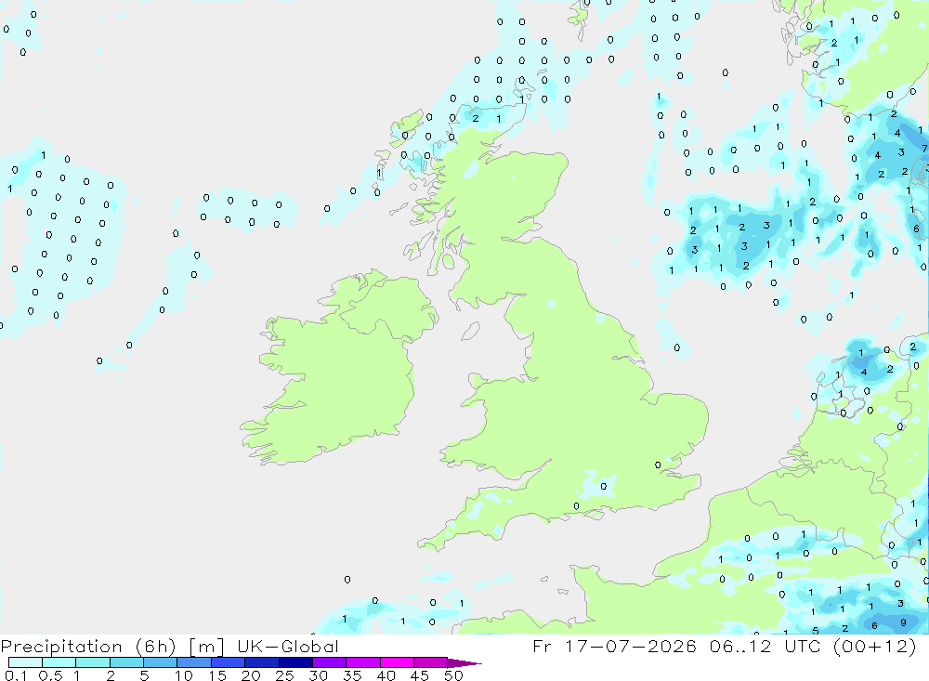929x681 pixels.
Task: Pick the 0.1–0.5 palest cyan legend swatch
Action: (x=25, y=662)
